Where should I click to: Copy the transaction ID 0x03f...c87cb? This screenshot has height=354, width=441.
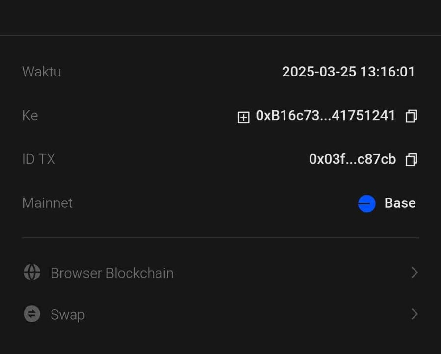pyautogui.click(x=411, y=160)
